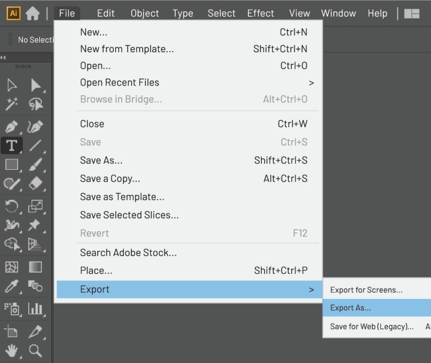
Task: Select the Mesh tool
Action: click(x=12, y=267)
